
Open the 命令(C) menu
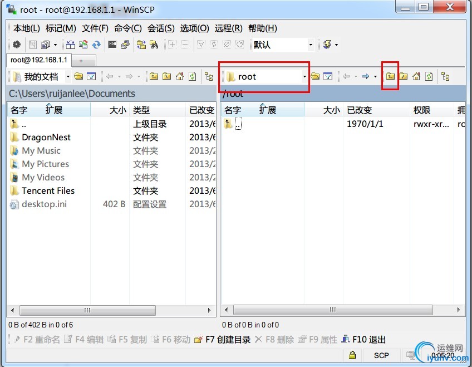pos(128,28)
